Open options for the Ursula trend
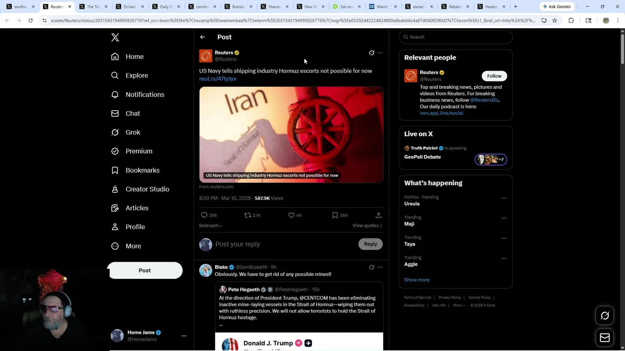625x351 pixels. pyautogui.click(x=504, y=198)
